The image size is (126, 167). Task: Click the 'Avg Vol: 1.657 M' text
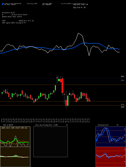click(x=80, y=5)
